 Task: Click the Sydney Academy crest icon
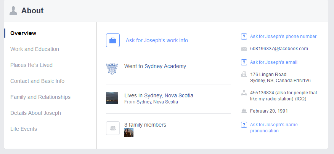click(x=112, y=68)
